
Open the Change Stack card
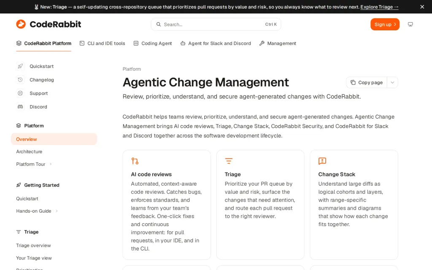(x=354, y=205)
